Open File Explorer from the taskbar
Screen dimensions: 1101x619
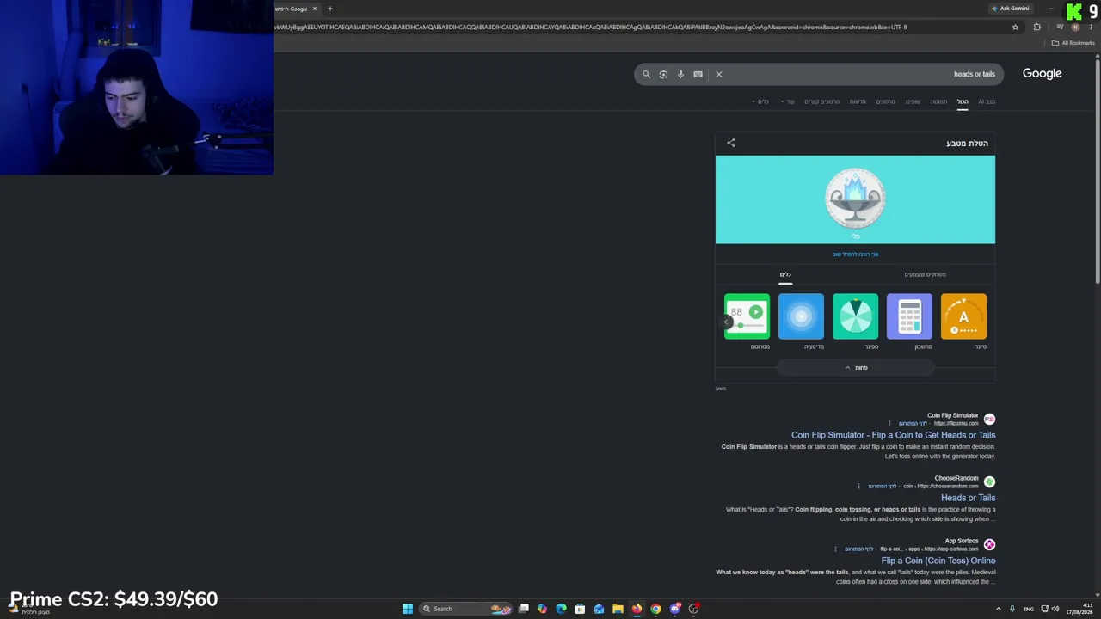(618, 609)
